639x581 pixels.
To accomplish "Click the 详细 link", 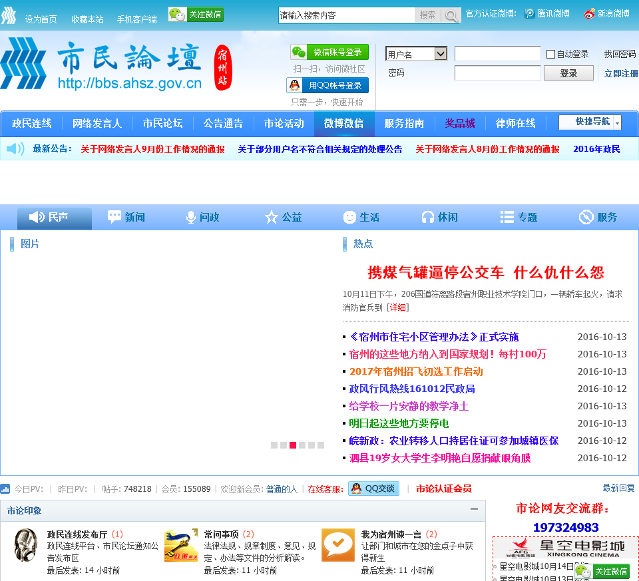I will pyautogui.click(x=398, y=307).
